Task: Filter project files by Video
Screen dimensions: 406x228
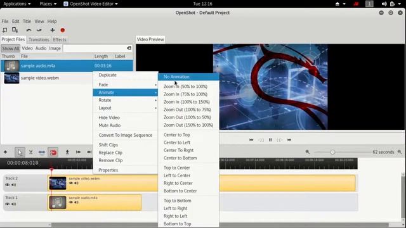Action: (27, 48)
